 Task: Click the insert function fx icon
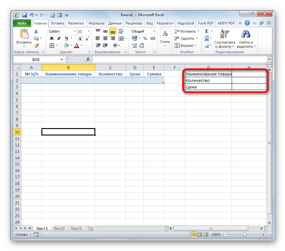[x=88, y=59]
